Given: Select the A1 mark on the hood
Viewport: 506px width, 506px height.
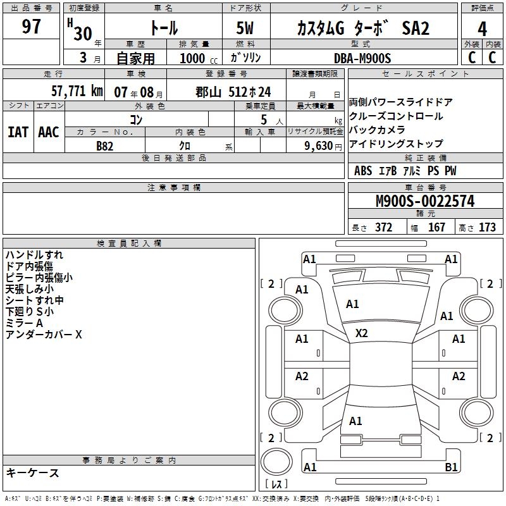Looking at the screenshot, I should coord(352,304).
